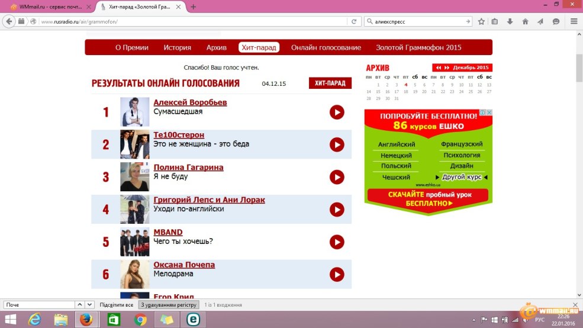Close the ЕШКО ad banner
Image resolution: width=583 pixels, height=328 pixels.
click(489, 112)
